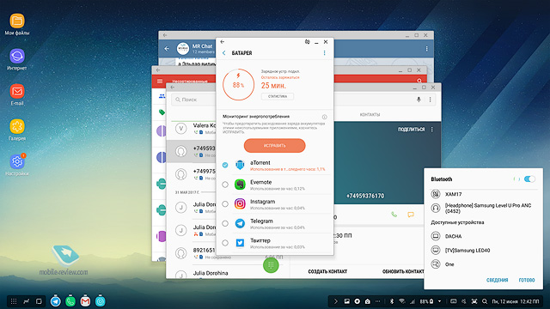Click ПОДЕЛИТЬСЯ on the contact card

[411, 130]
